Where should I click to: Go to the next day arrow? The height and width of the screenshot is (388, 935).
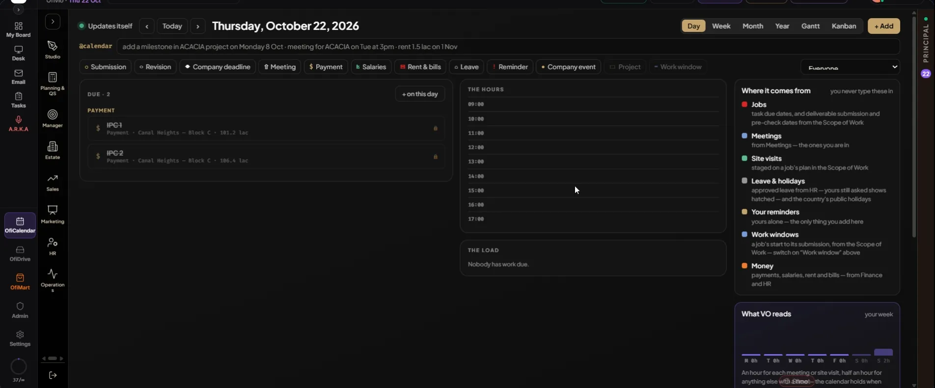(198, 26)
